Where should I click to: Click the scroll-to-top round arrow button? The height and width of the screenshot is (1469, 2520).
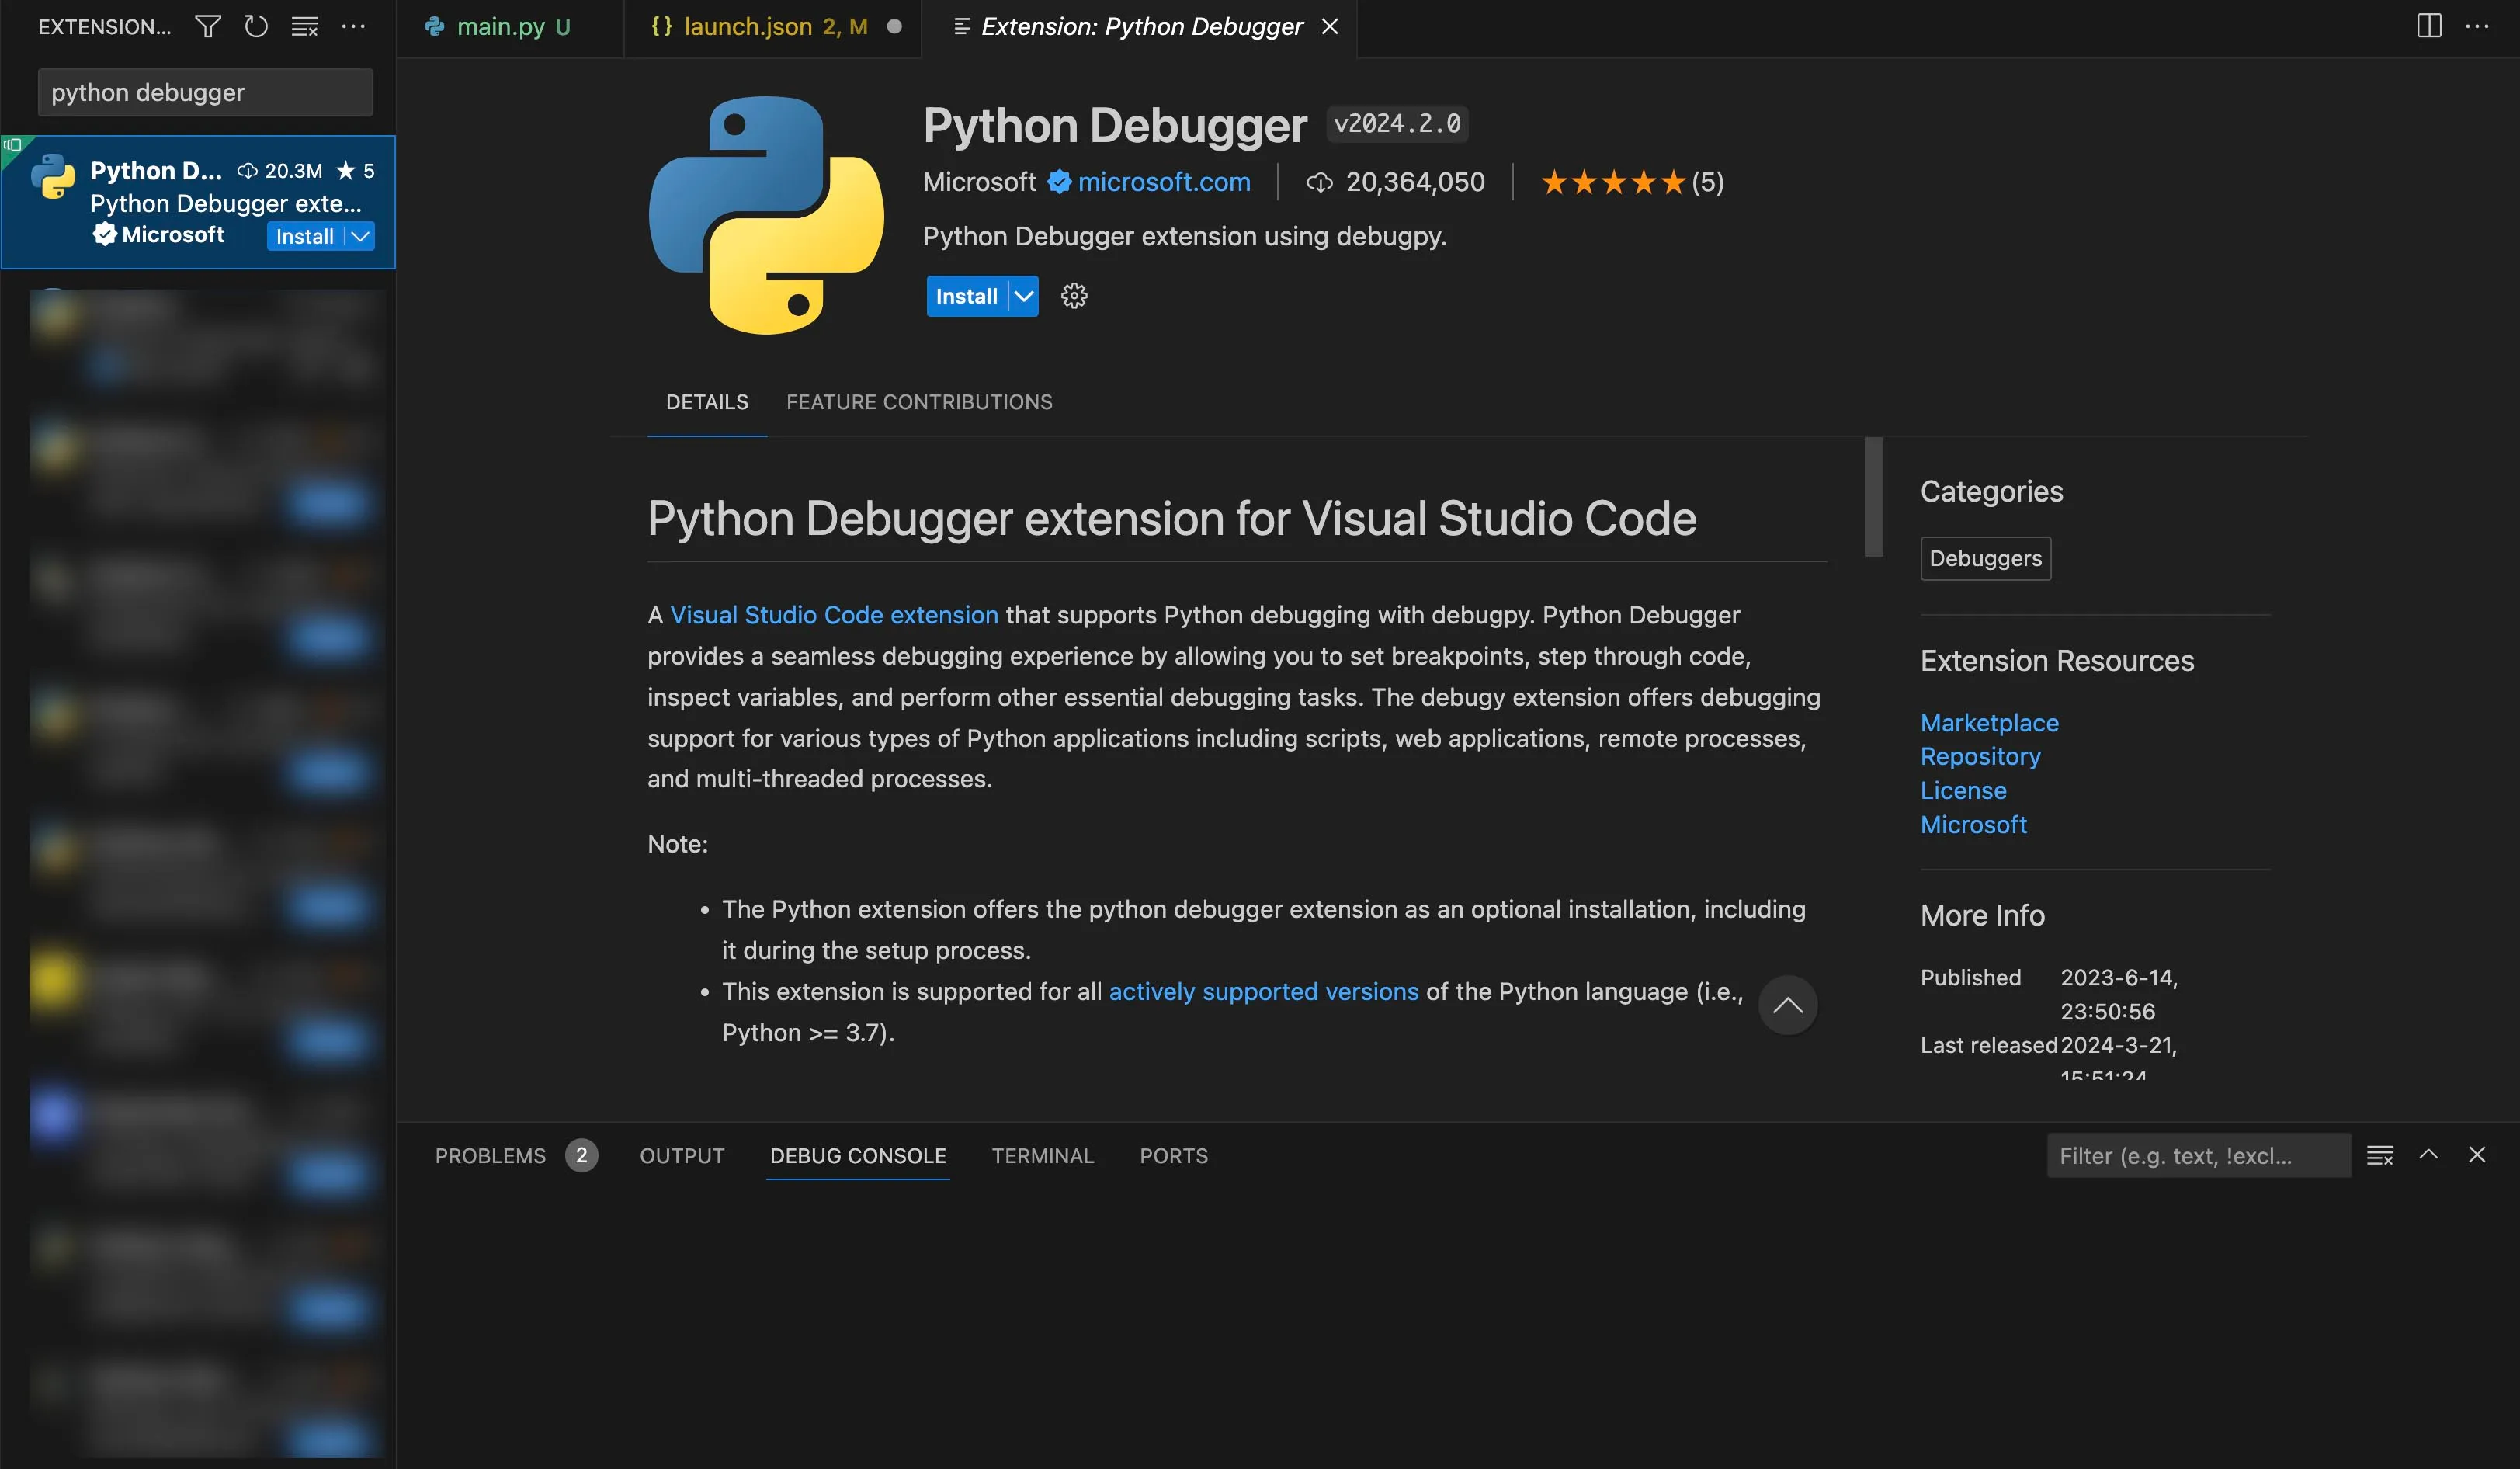click(x=1787, y=1005)
